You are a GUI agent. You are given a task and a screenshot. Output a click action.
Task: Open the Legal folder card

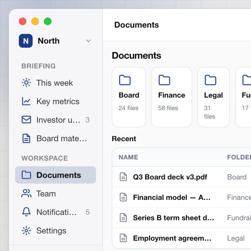(214, 97)
